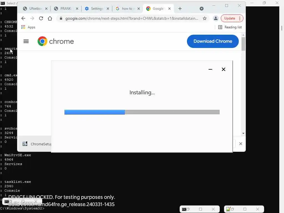Screen dimensions: 284x213
Task: Click the forward navigation arrow in Chrome
Action: [32, 18]
